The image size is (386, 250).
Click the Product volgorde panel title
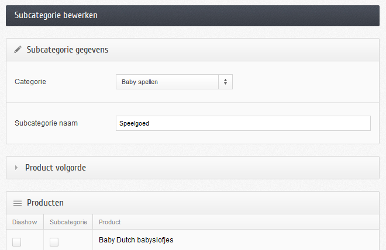pos(56,168)
